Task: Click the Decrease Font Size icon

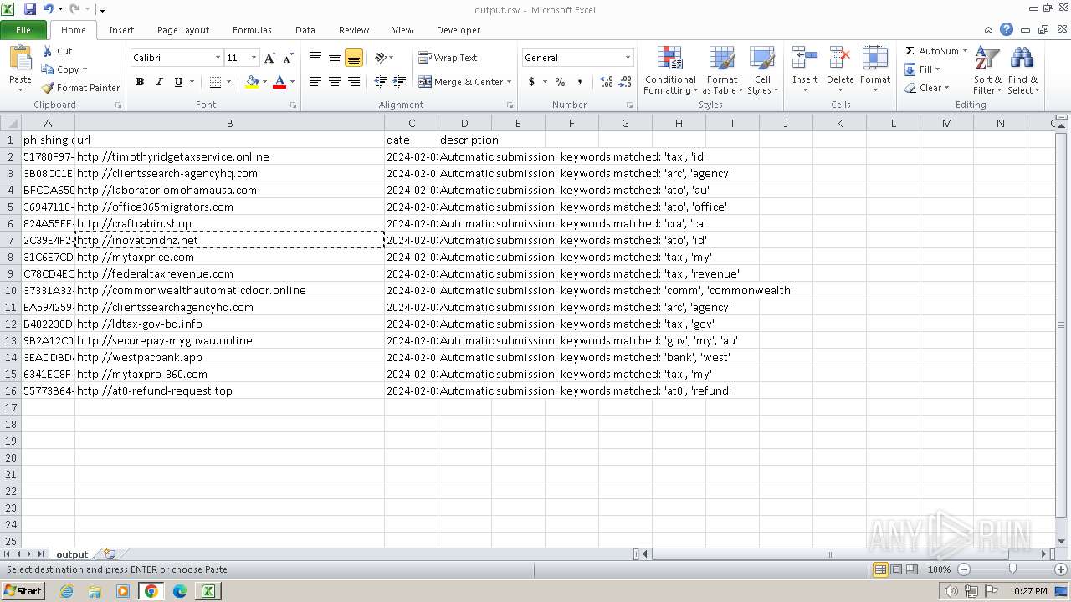Action: 288,58
